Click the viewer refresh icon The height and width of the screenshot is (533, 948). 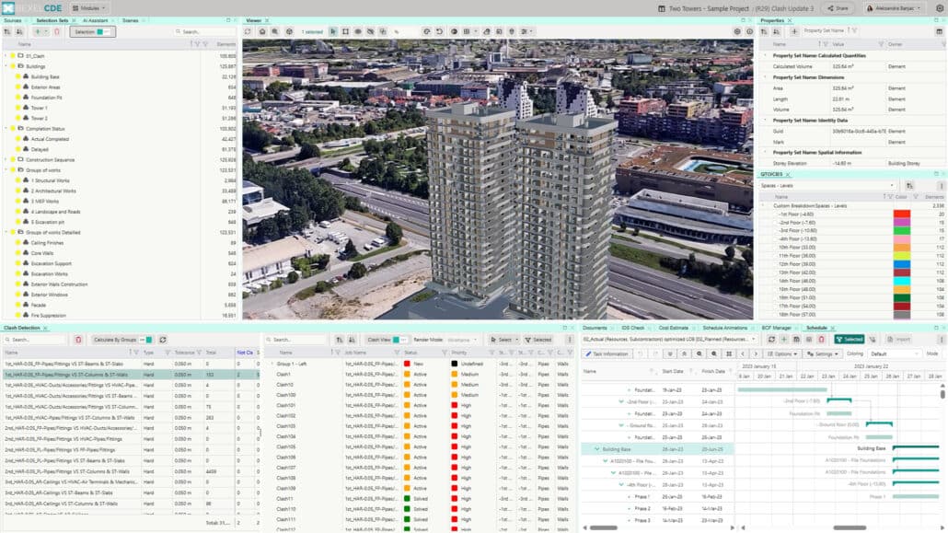(248, 31)
